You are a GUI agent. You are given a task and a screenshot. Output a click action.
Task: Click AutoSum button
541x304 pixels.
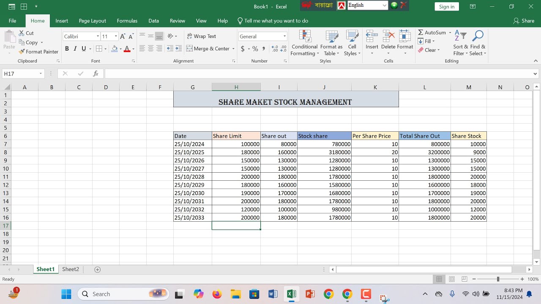tap(432, 33)
